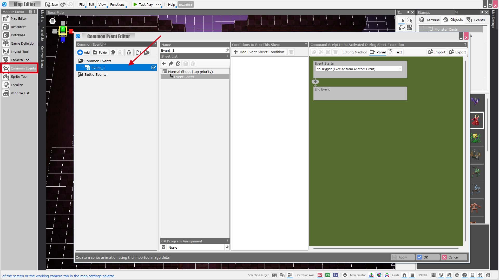This screenshot has width=499, height=280.
Task: Open the Event Starts trigger dropdown
Action: 359,69
